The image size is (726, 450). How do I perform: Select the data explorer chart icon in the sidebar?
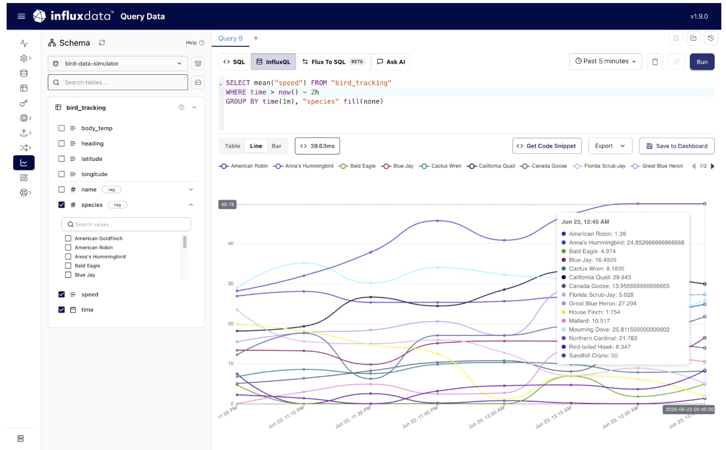pos(24,163)
